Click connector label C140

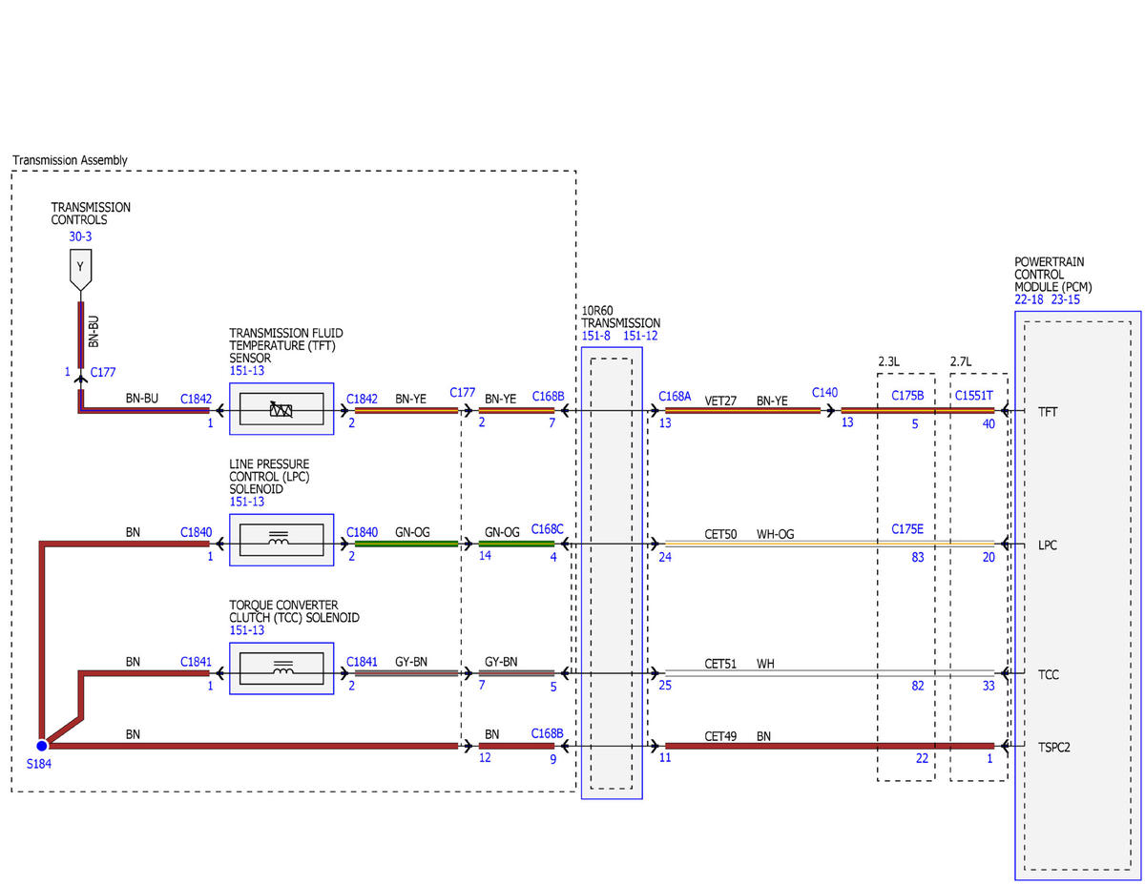(x=824, y=392)
